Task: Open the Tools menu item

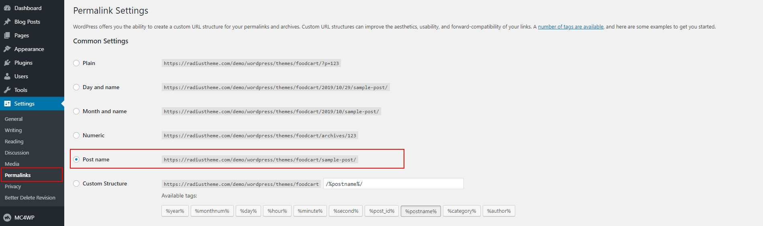Action: 21,90
